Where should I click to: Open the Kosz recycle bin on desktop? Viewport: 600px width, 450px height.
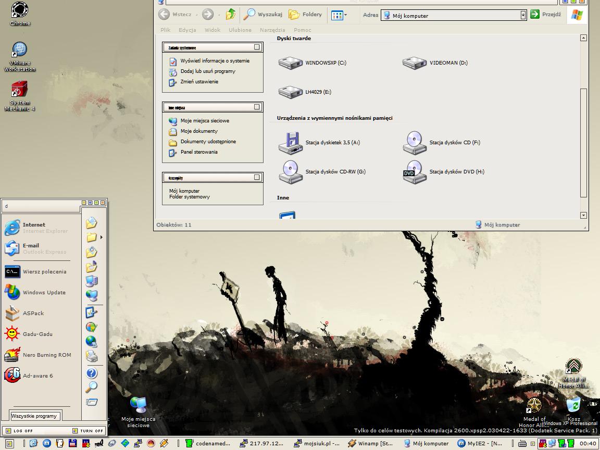pyautogui.click(x=573, y=406)
